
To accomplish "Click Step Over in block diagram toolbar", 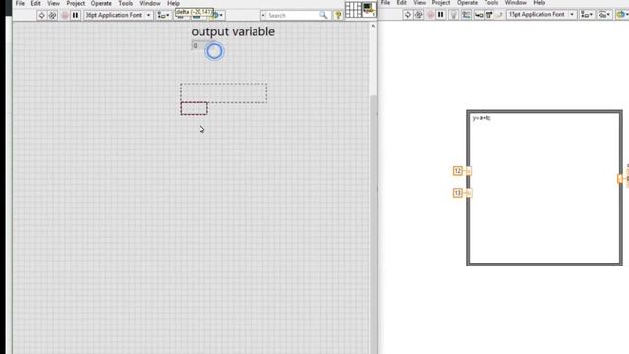I will tap(489, 15).
